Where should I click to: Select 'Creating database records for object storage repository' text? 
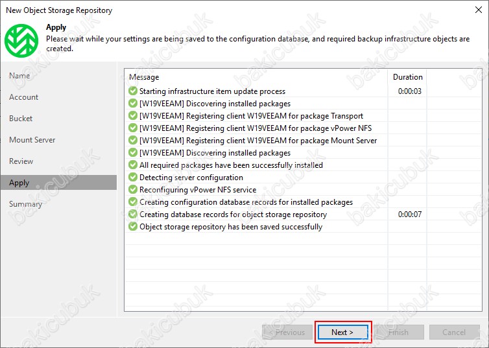[233, 215]
